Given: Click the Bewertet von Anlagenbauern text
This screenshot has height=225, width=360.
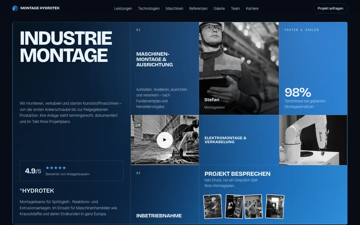Looking at the screenshot, I should pos(67,174).
